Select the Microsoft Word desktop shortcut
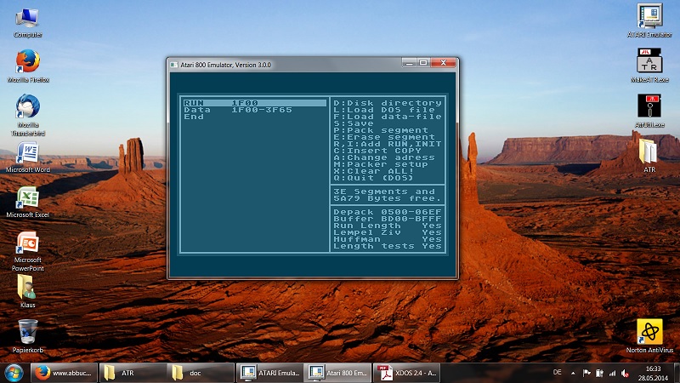This screenshot has height=383, width=680. (28, 157)
